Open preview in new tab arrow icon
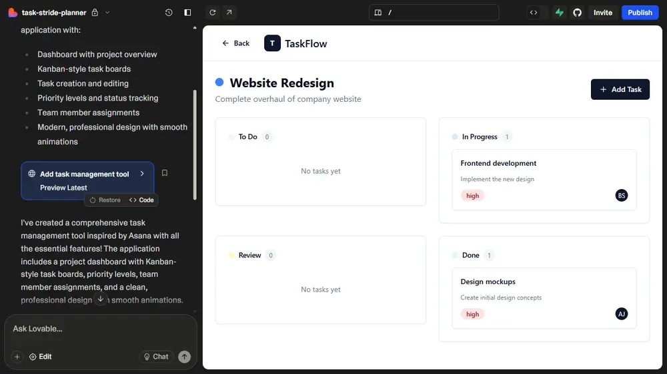 [229, 13]
